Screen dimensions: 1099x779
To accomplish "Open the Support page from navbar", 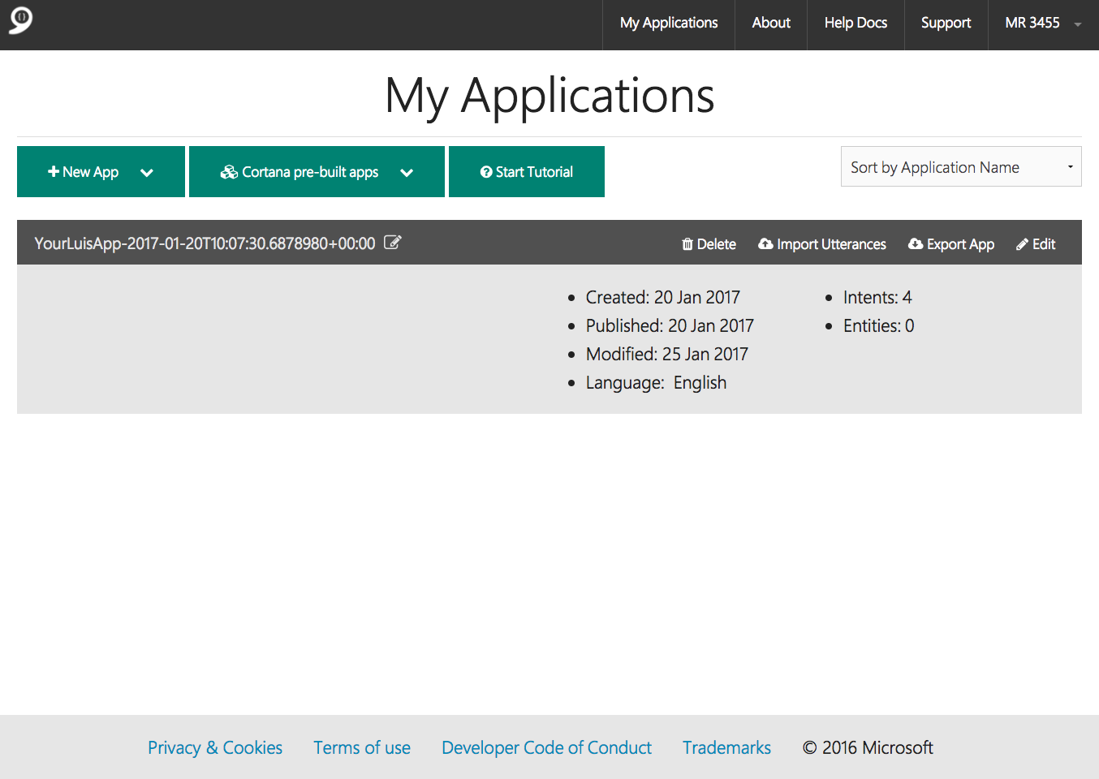I will pyautogui.click(x=946, y=24).
